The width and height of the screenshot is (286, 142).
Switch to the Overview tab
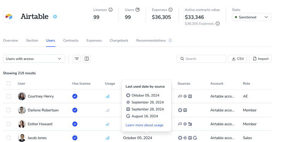click(x=10, y=40)
